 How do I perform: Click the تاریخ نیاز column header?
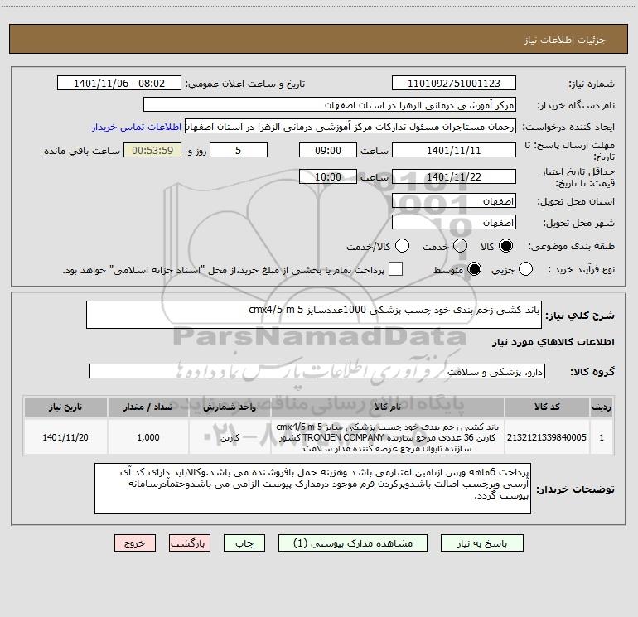point(65,407)
